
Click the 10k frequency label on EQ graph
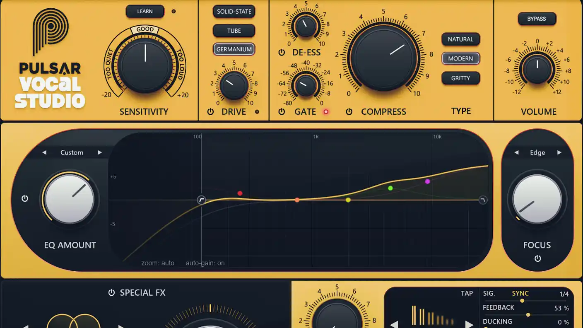[x=437, y=137]
